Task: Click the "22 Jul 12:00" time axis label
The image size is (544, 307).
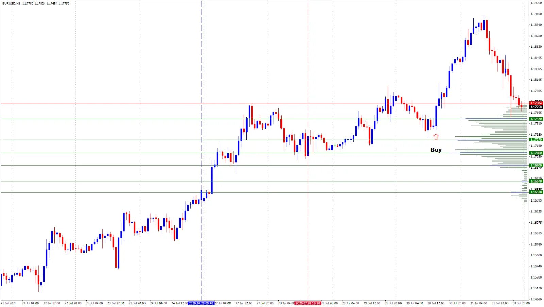Action: pyautogui.click(x=52, y=303)
